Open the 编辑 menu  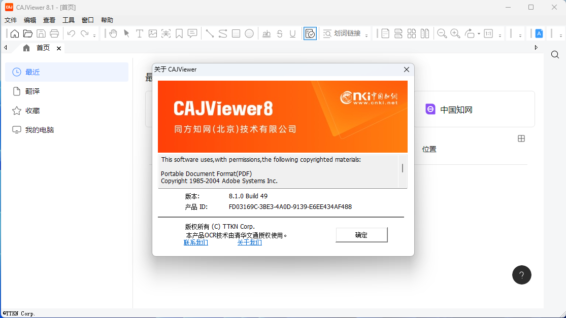[30, 20]
